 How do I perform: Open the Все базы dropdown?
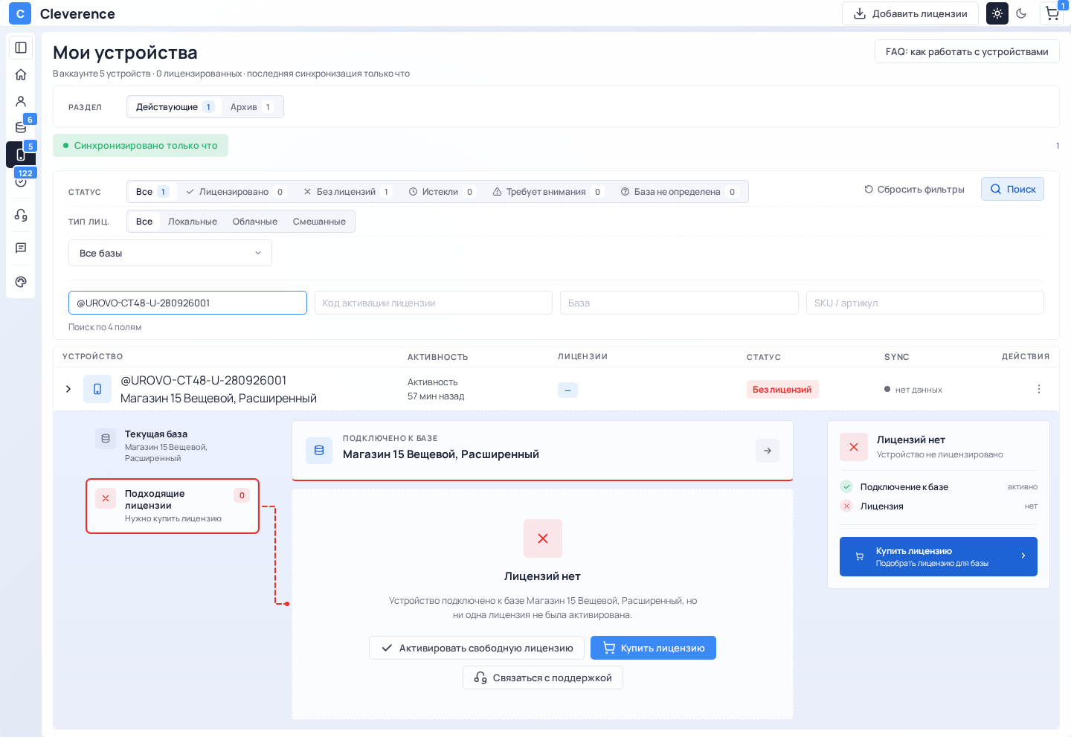[x=170, y=253]
